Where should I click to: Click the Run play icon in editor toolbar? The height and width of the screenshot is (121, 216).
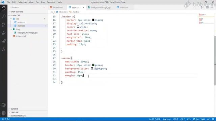202,7
